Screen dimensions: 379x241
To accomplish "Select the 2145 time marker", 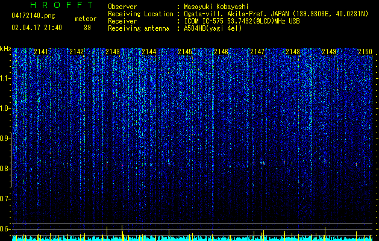I will 185,52.
